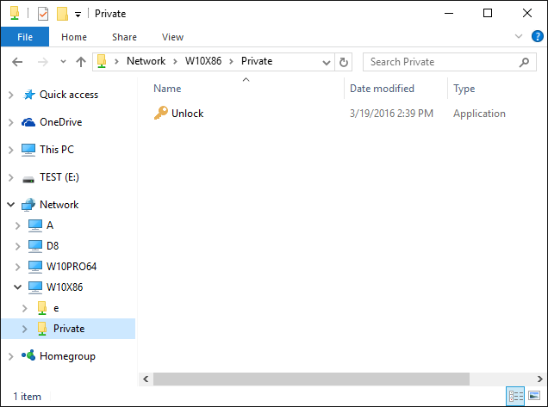Image resolution: width=548 pixels, height=407 pixels.
Task: Expand the Private share in tree
Action: [x=24, y=329]
